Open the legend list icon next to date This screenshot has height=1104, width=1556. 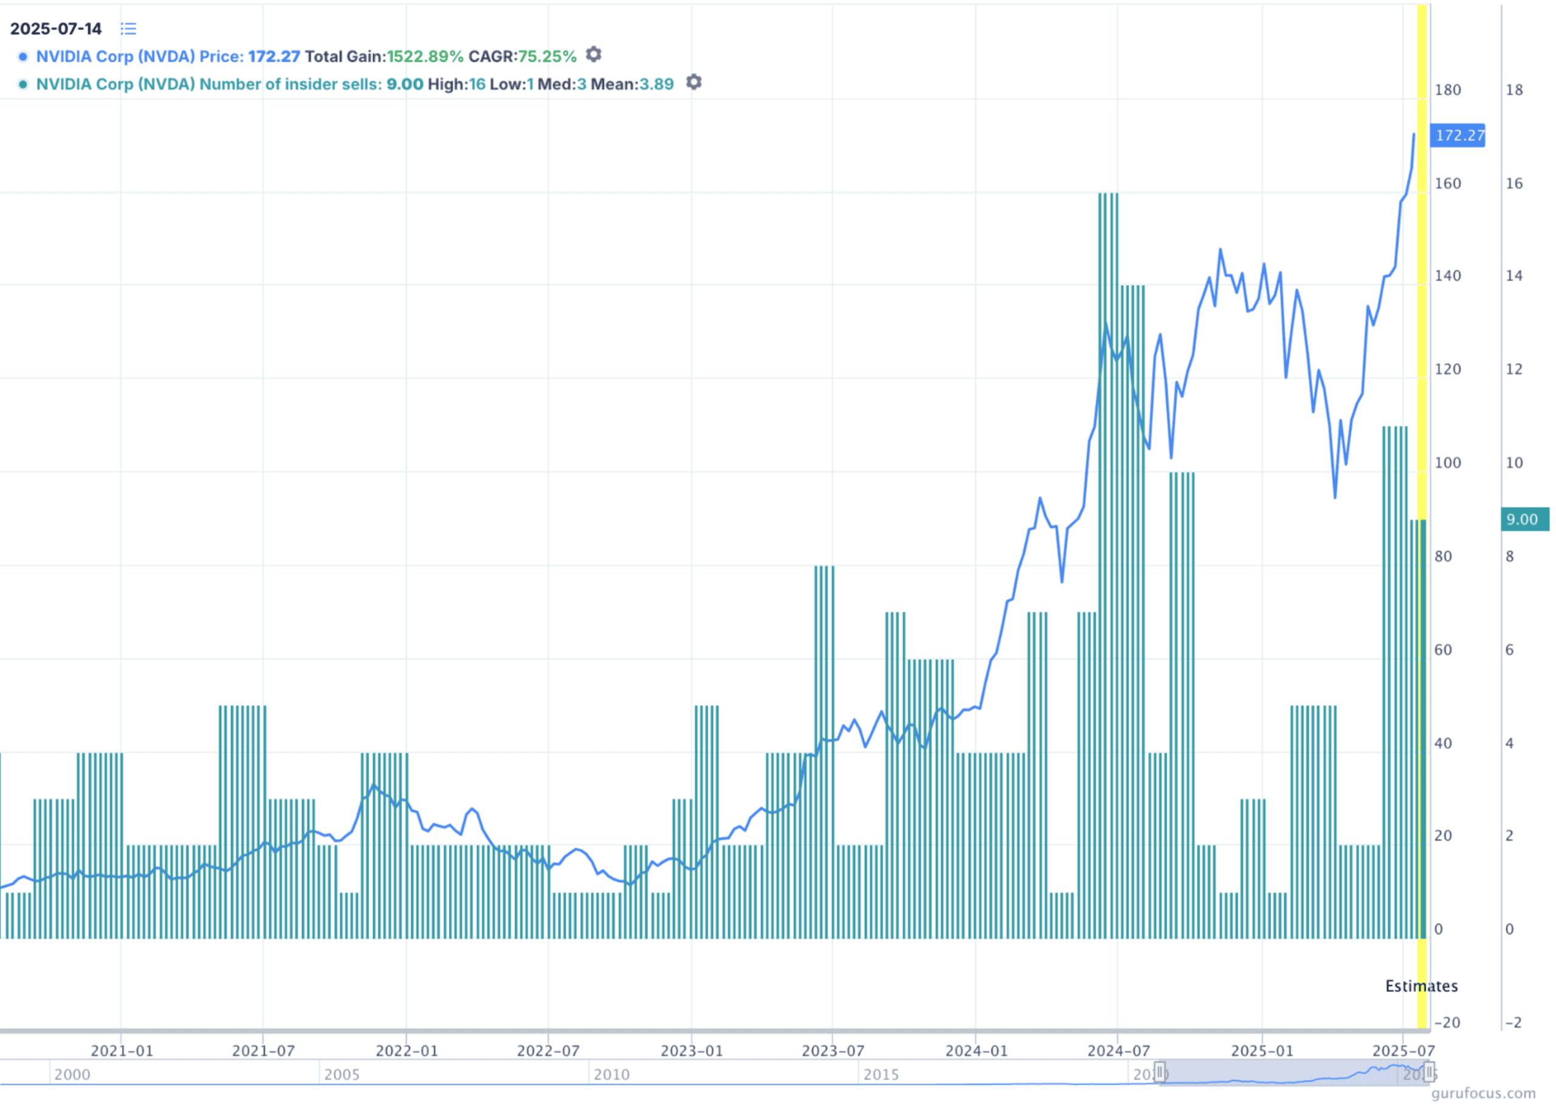(128, 29)
